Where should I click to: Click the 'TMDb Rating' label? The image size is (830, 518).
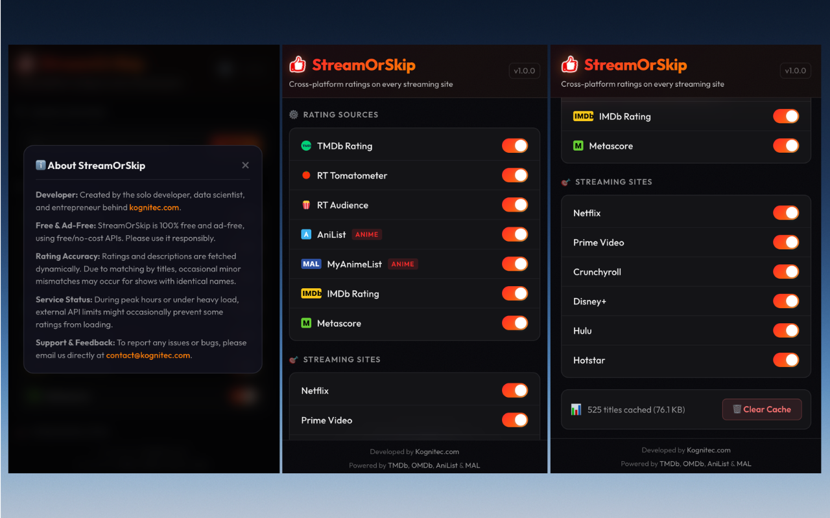344,146
